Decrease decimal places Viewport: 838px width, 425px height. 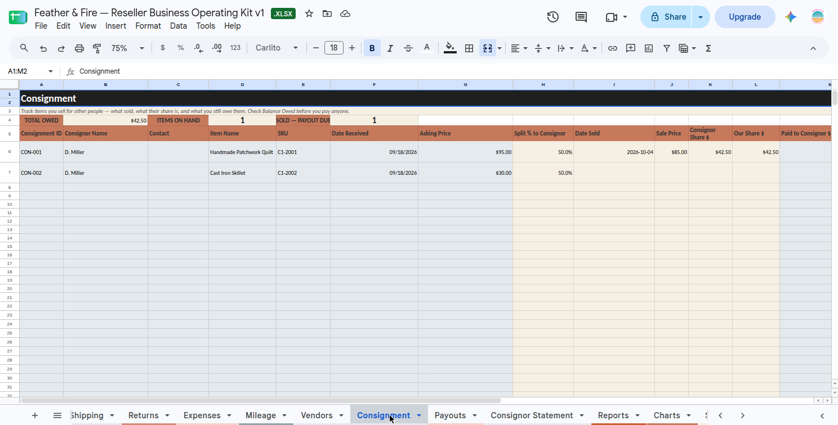coord(198,48)
